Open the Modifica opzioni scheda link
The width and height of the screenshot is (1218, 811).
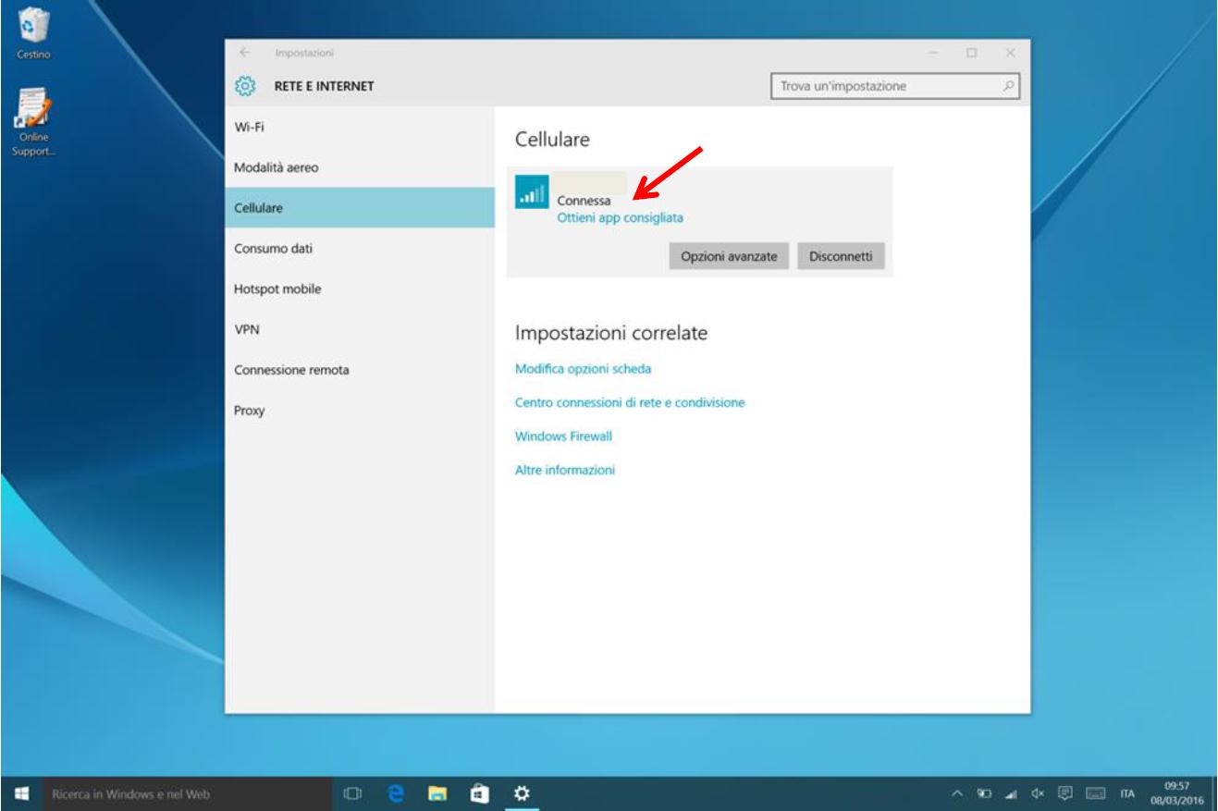coord(583,369)
